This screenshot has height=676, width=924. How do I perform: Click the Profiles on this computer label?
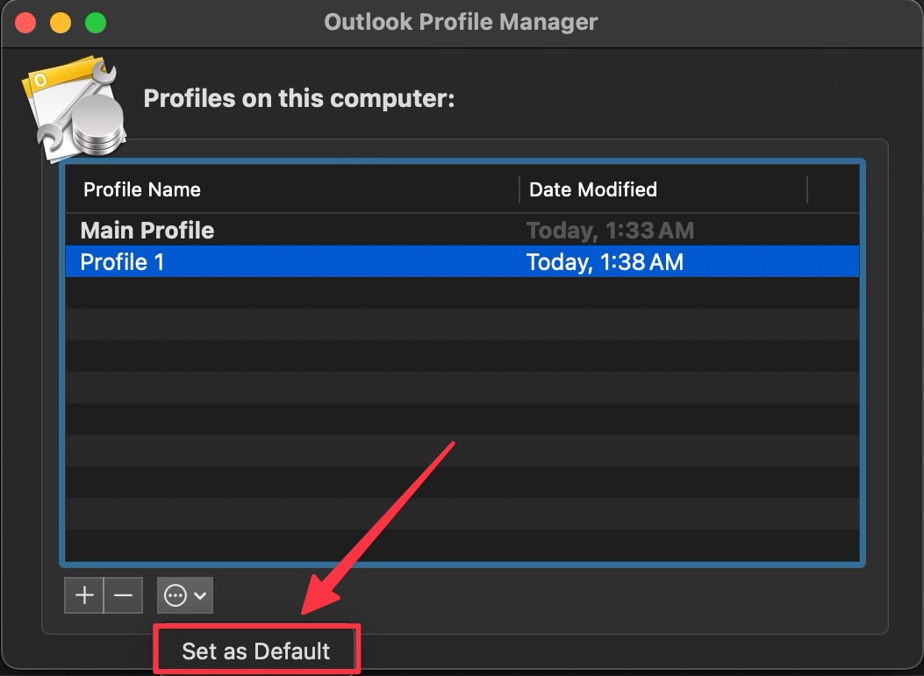pos(299,98)
